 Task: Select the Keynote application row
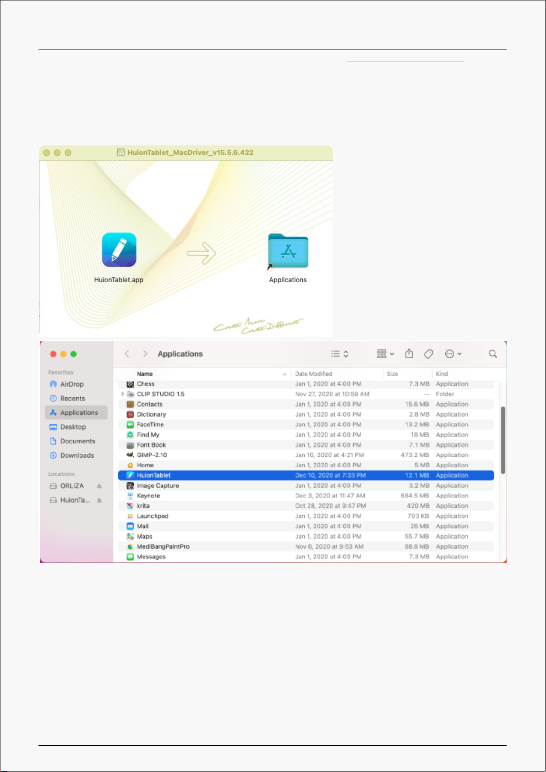306,496
